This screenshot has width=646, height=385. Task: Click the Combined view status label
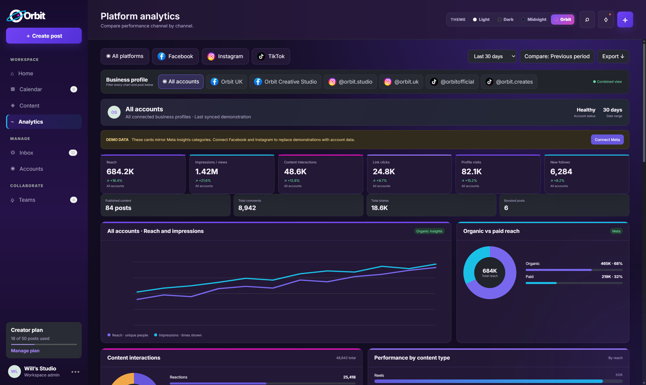pyautogui.click(x=607, y=82)
